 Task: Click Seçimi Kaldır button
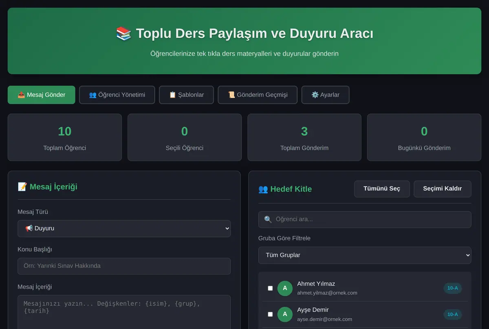pos(443,189)
